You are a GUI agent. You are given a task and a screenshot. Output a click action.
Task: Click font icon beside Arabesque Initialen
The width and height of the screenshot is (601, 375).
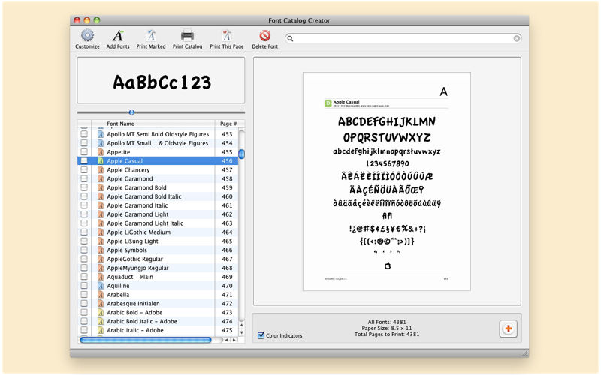coord(101,304)
